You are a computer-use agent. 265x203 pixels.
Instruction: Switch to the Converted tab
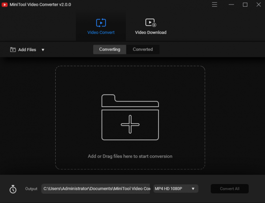[x=143, y=49]
